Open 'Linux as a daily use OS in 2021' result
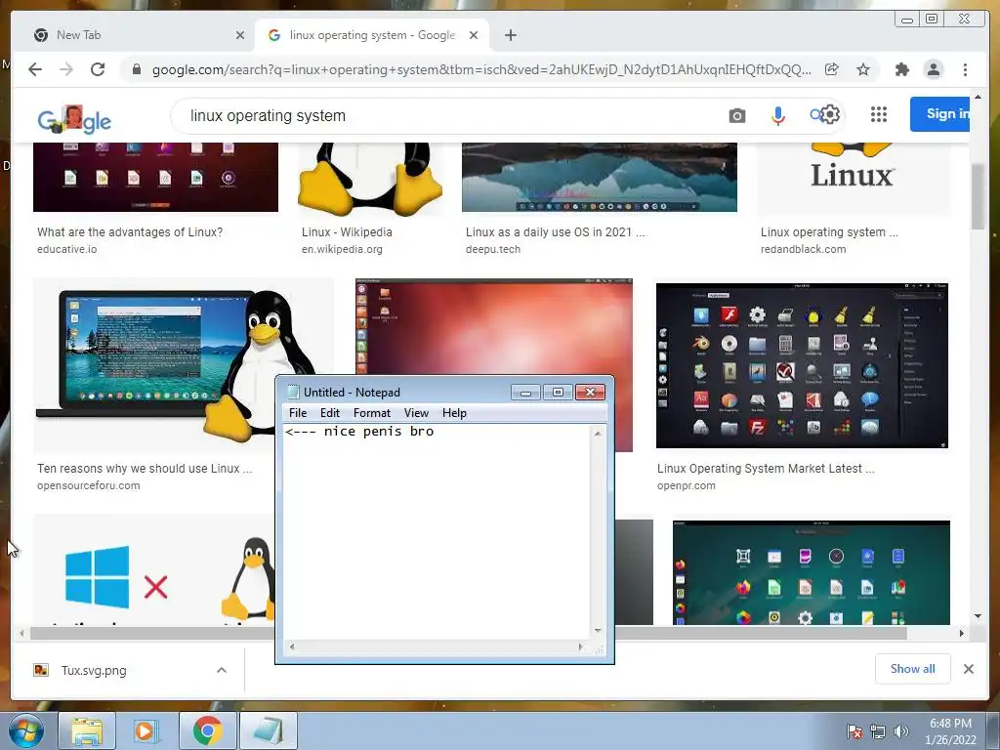 coord(555,232)
